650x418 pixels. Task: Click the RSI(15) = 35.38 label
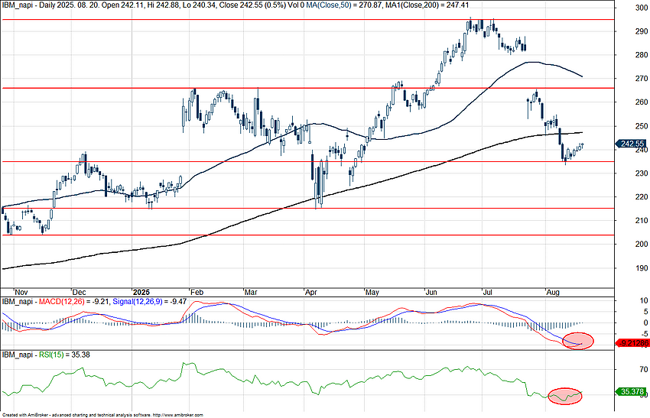pyautogui.click(x=64, y=355)
